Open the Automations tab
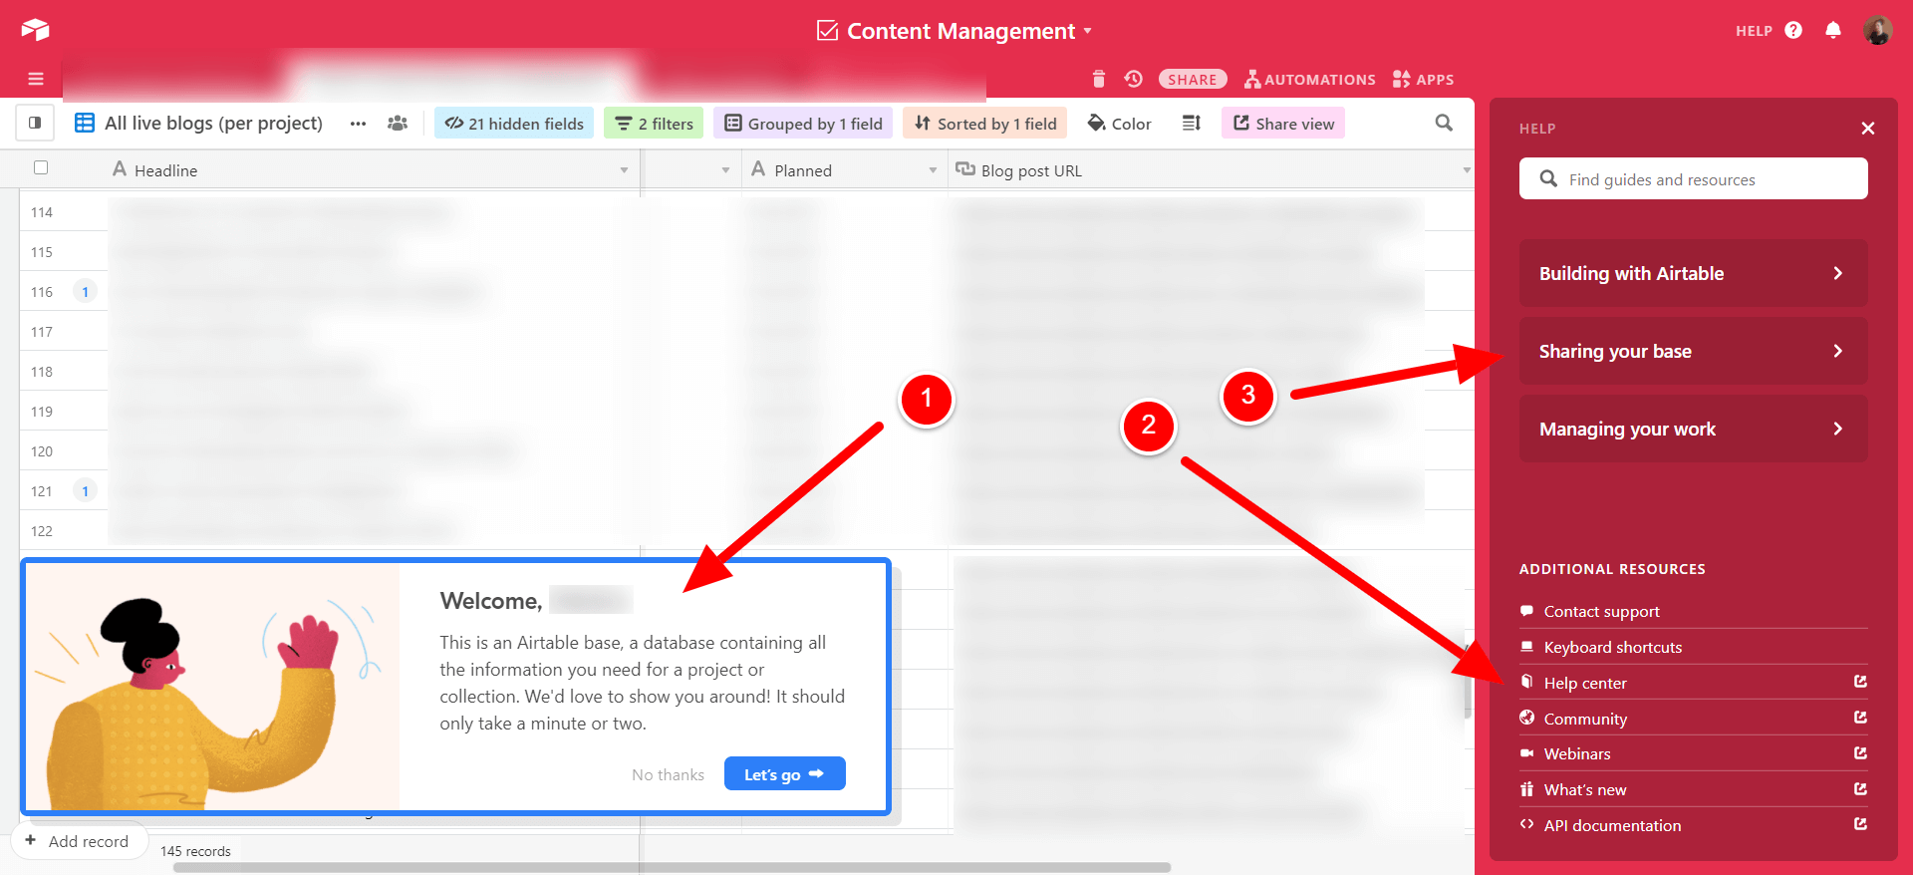Image resolution: width=1913 pixels, height=875 pixels. [1309, 80]
